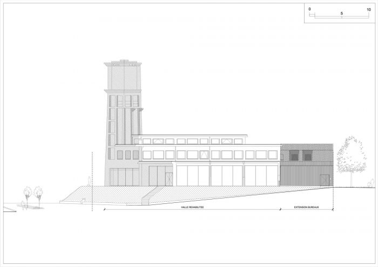Click the number 0 on the scale
Screen dimensions: 378x267
click(310, 10)
